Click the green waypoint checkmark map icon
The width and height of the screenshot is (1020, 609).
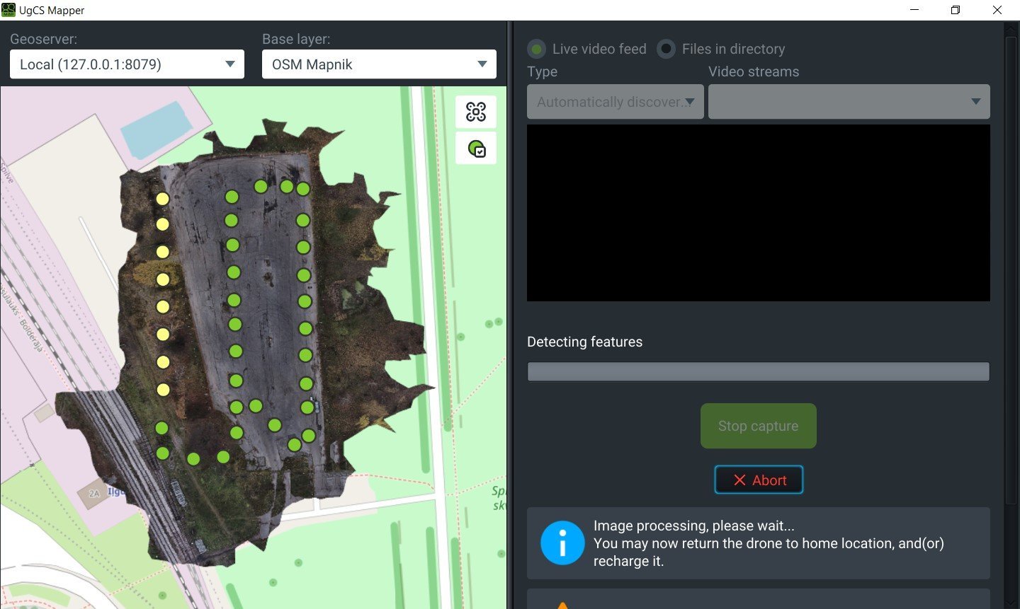click(476, 149)
